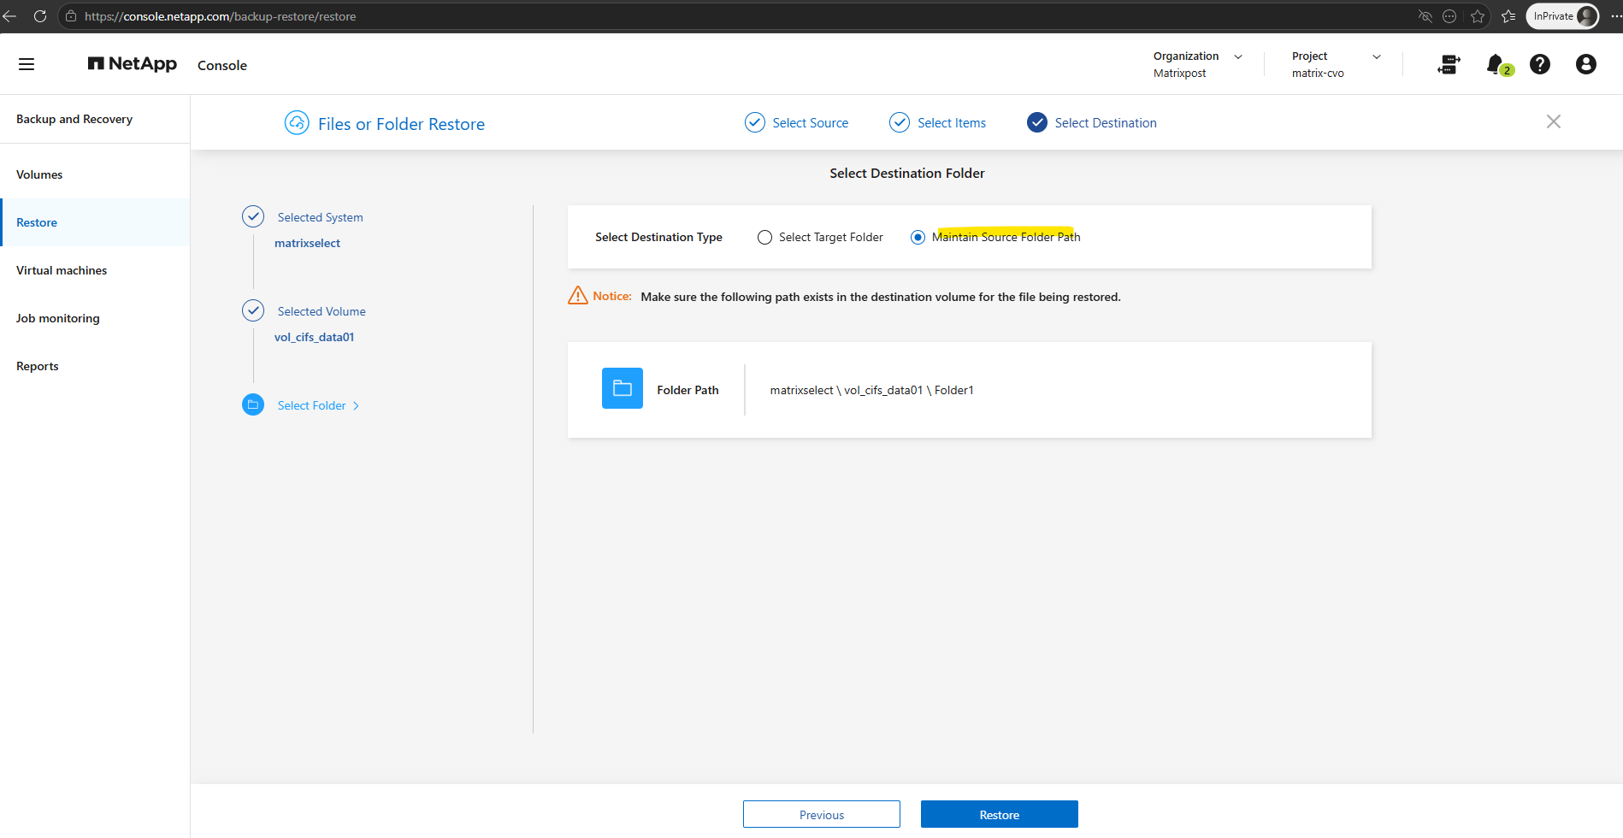This screenshot has width=1623, height=838.
Task: Open Reports in sidebar
Action: coord(95,366)
